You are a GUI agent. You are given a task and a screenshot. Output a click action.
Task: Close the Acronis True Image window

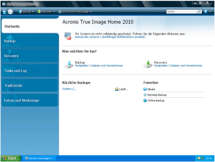207,2
